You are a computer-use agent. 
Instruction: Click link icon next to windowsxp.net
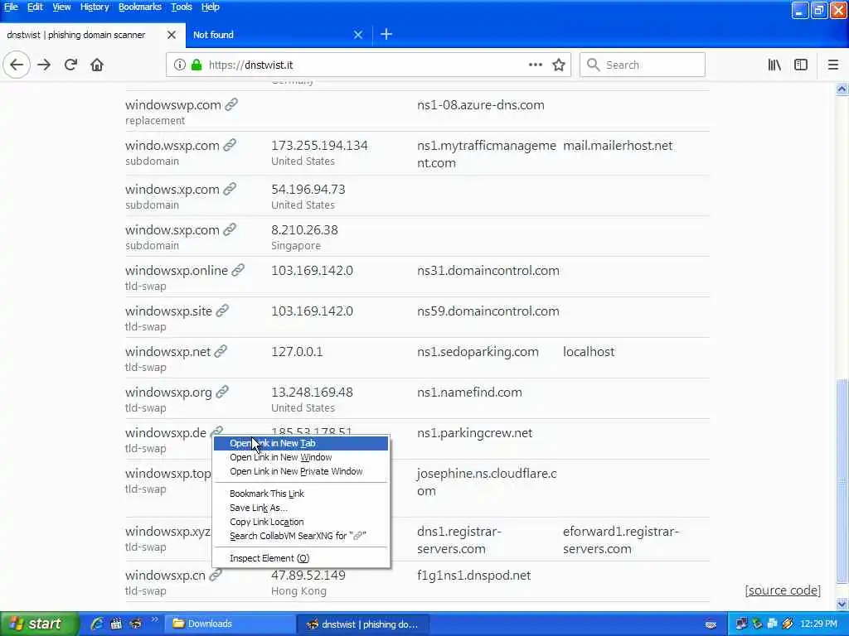221,351
